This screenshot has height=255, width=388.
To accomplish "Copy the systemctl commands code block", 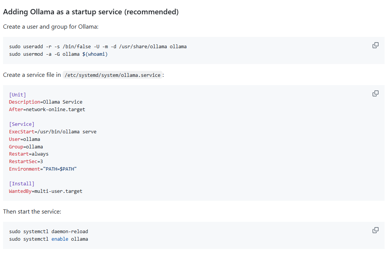I will coord(375,230).
